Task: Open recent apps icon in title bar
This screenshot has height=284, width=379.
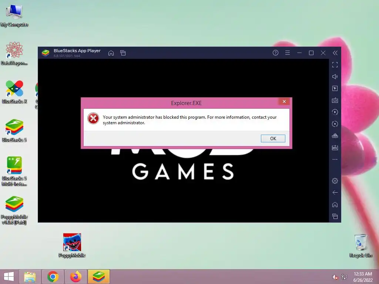Action: [123, 53]
